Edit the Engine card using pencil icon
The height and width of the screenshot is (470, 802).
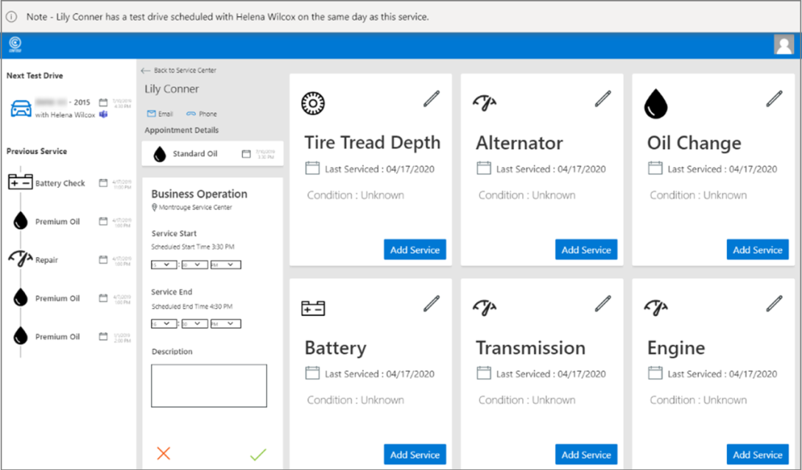[x=774, y=304]
